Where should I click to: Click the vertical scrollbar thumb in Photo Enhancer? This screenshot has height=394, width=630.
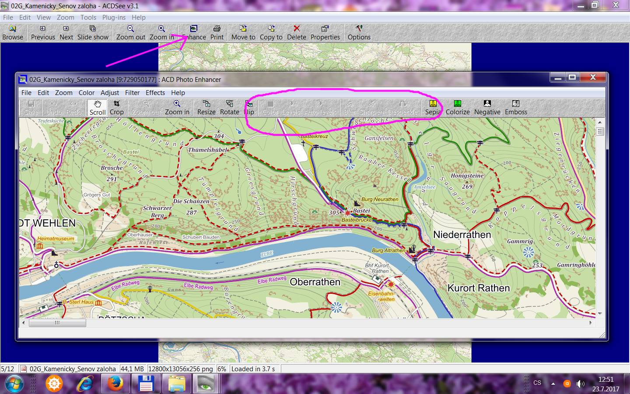coord(600,131)
